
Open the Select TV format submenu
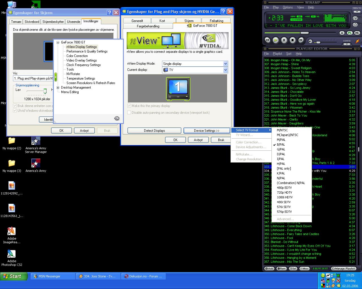pyautogui.click(x=251, y=130)
